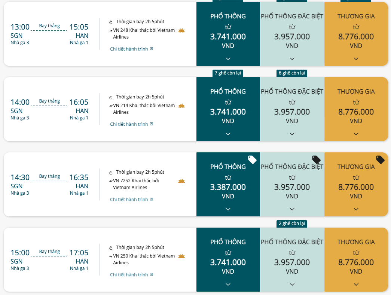The height and width of the screenshot is (295, 391).
Task: Expand the Thương Gia fare for the 15:00 flight
Action: click(356, 284)
